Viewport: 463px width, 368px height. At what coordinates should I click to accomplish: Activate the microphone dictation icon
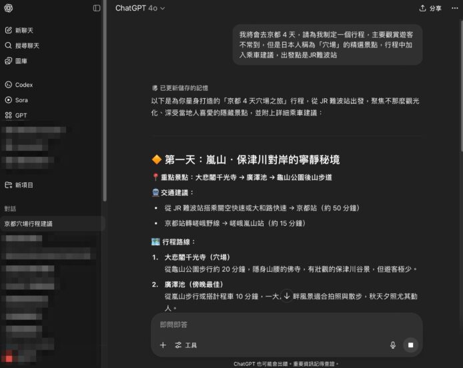pos(393,345)
